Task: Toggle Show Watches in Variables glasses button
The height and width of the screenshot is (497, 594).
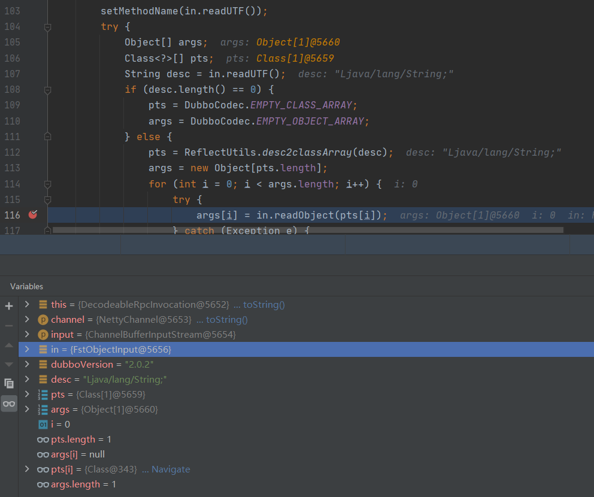Action: [9, 404]
